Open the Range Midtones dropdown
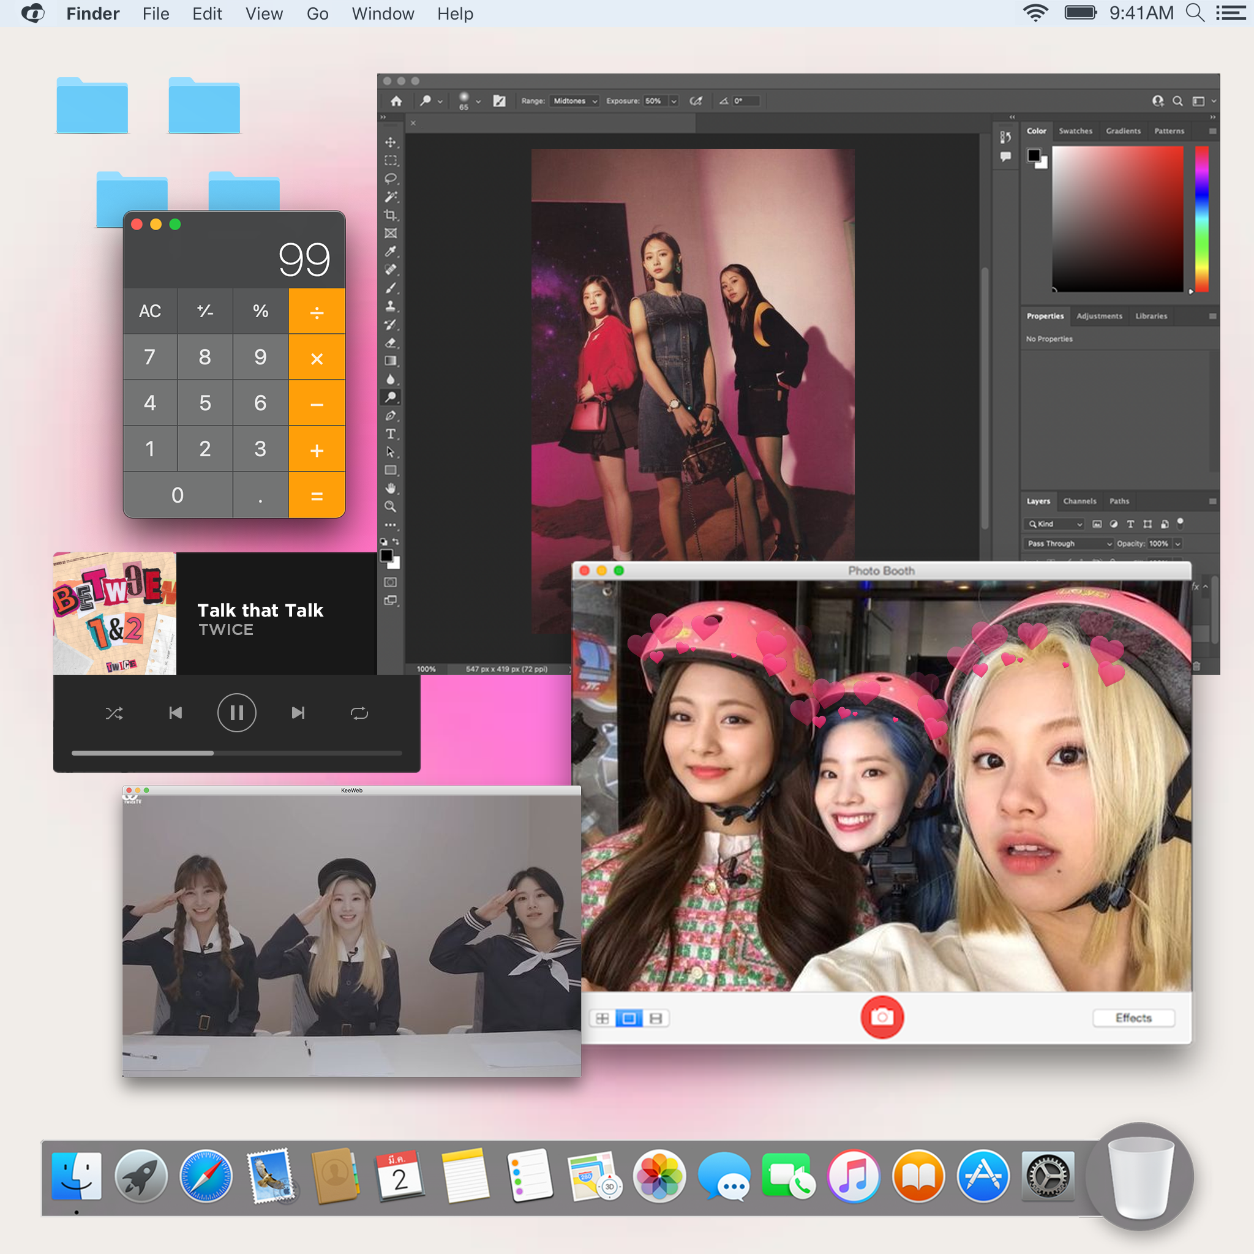 [574, 101]
